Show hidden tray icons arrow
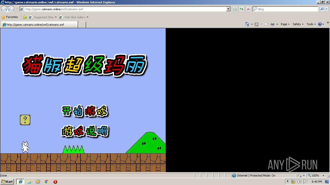The width and height of the screenshot is (330, 185). [287, 182]
